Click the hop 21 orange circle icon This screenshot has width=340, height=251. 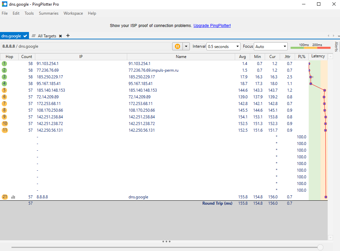5,197
